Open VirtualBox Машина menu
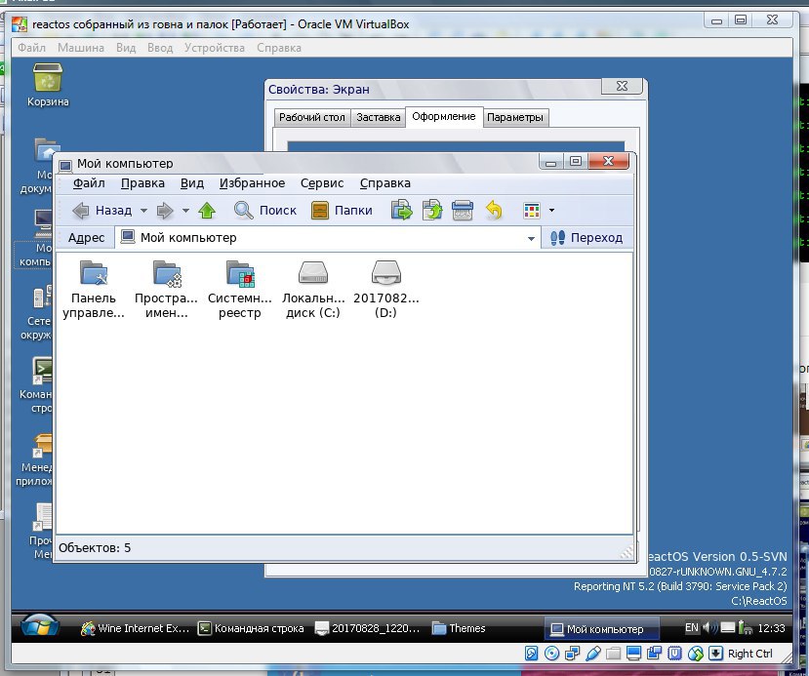809x676 pixels. [x=80, y=48]
